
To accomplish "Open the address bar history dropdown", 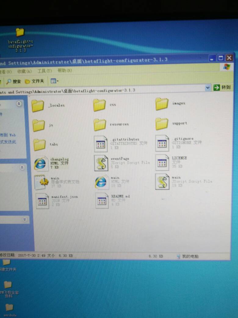I will point(207,88).
